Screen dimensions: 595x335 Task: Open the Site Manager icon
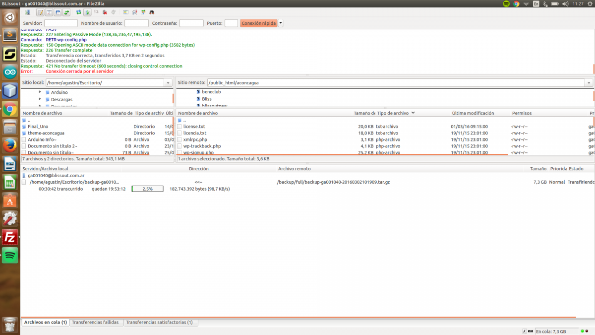pos(28,12)
